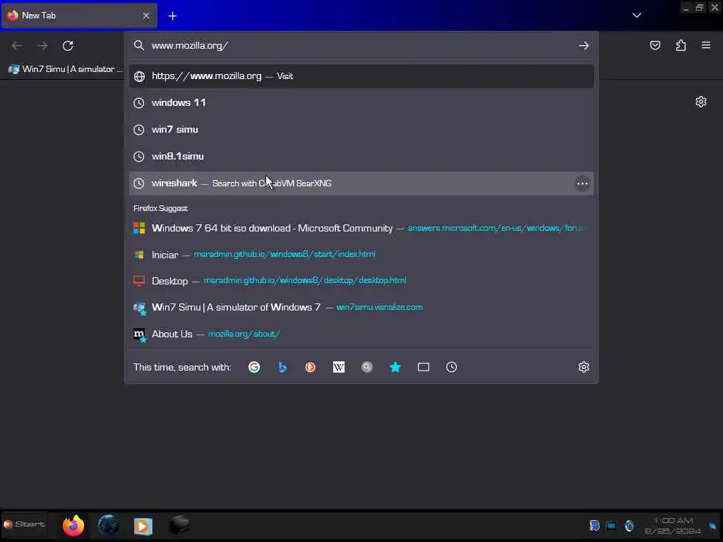
Task: Close the New Tab tab
Action: pos(146,16)
